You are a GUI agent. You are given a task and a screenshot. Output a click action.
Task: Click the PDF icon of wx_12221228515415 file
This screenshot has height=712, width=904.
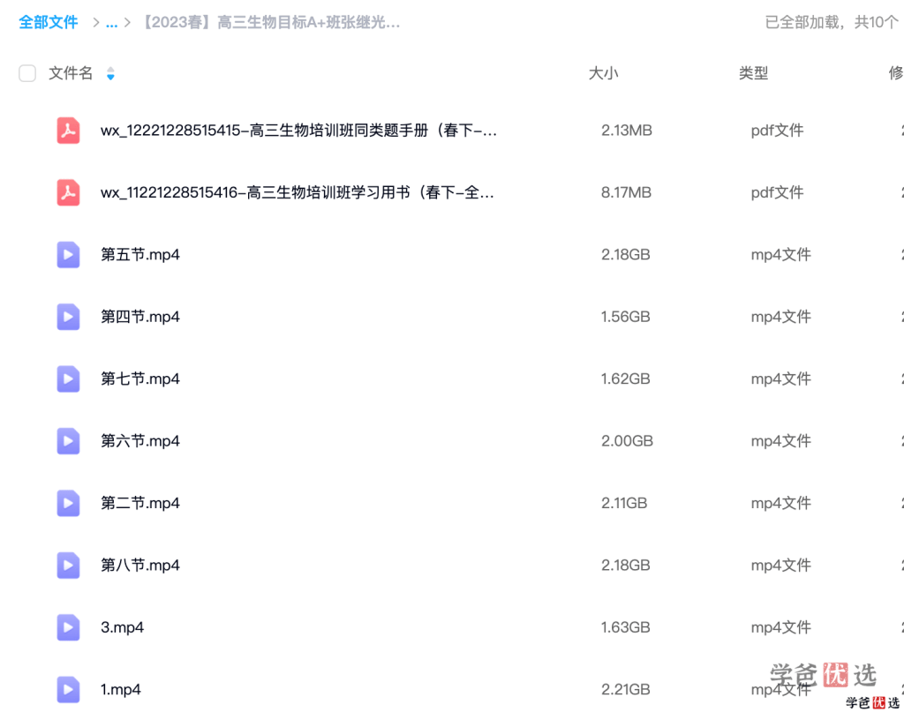point(68,131)
